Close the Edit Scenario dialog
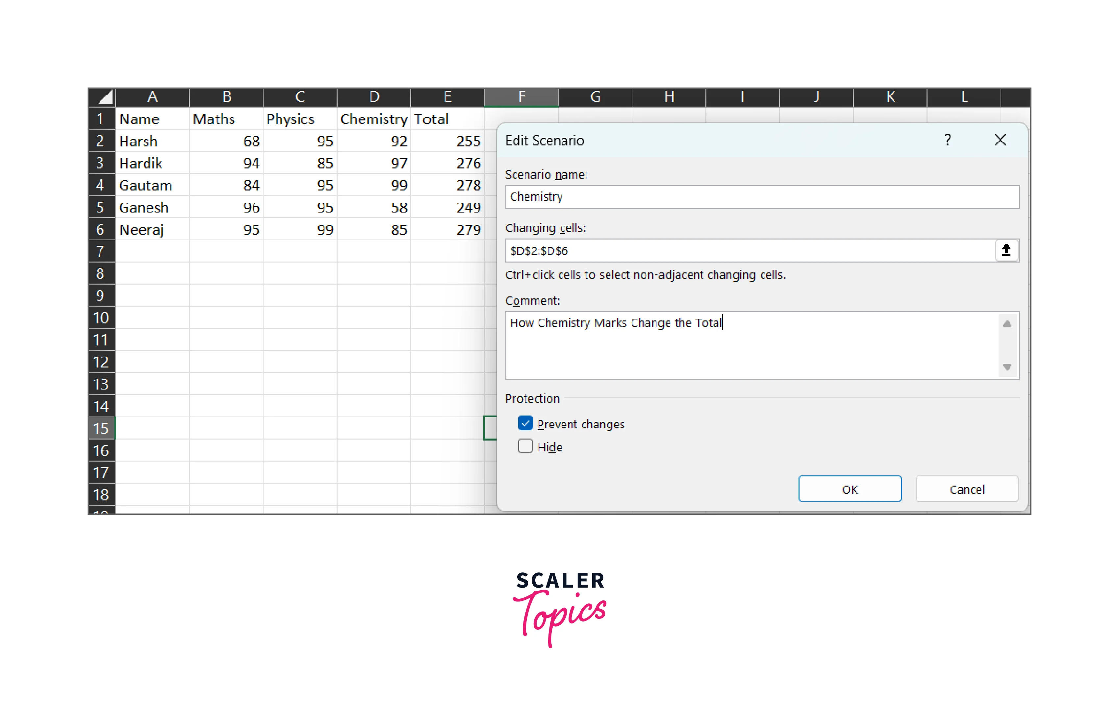The height and width of the screenshot is (708, 1119). click(x=1000, y=140)
